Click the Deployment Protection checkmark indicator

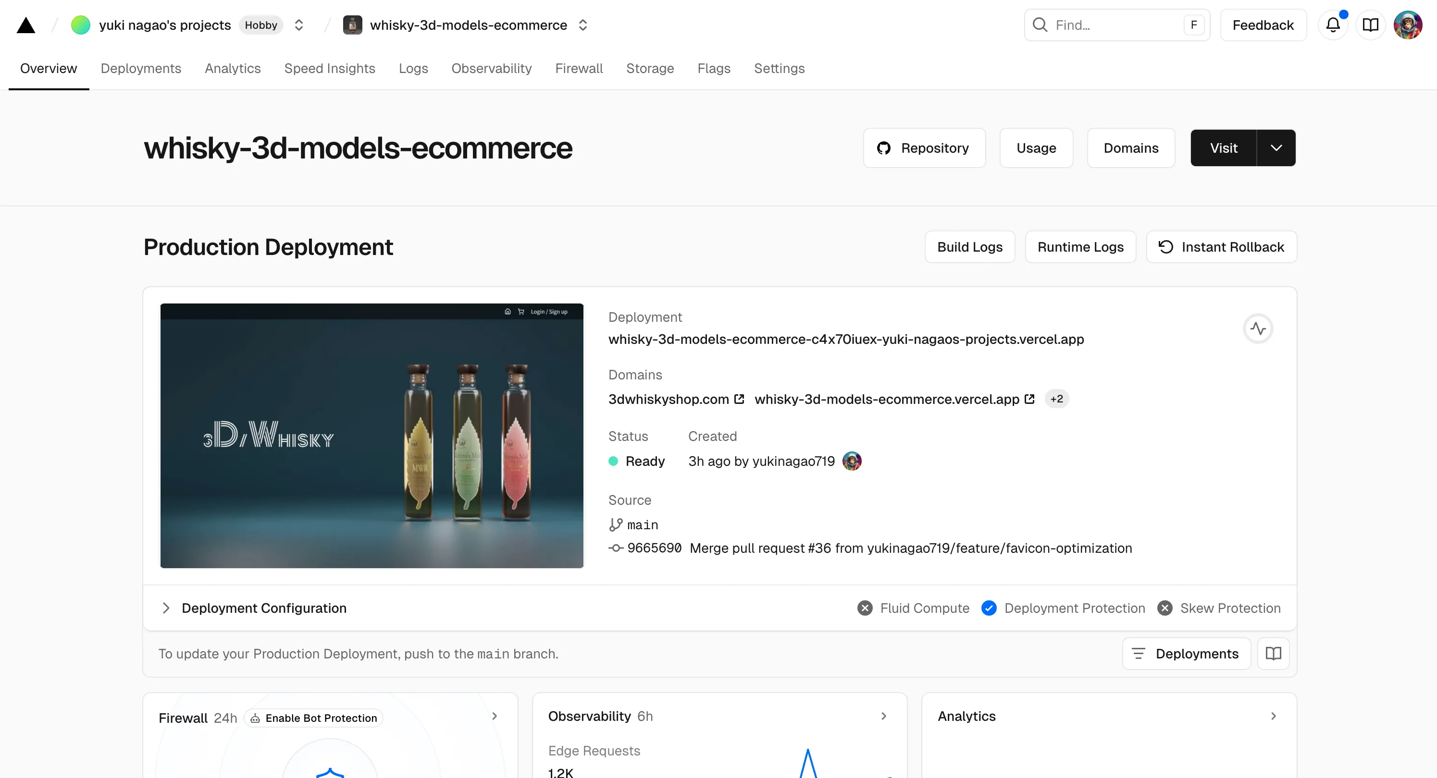(x=989, y=608)
